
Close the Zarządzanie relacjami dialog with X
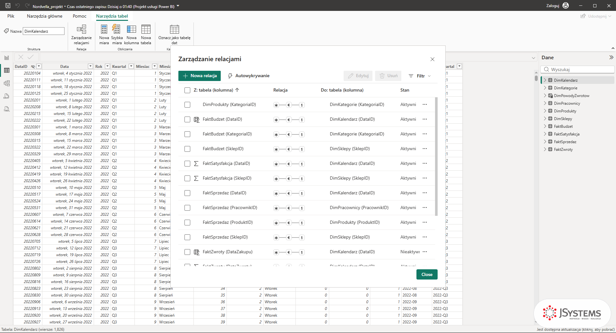click(432, 59)
